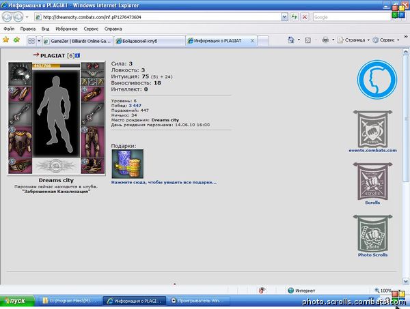Stop loading with the red X button

point(305,17)
